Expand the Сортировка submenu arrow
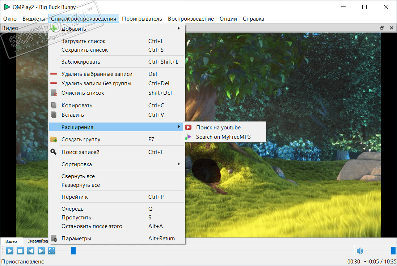 [179, 164]
